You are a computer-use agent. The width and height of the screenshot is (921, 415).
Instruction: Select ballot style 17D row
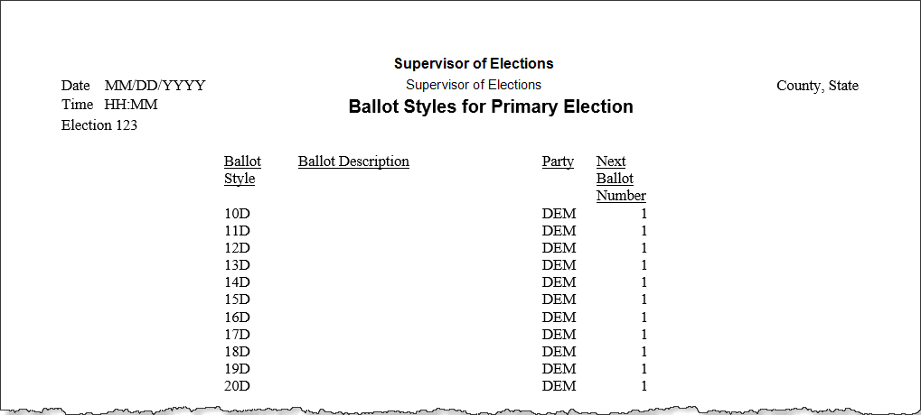(x=436, y=334)
